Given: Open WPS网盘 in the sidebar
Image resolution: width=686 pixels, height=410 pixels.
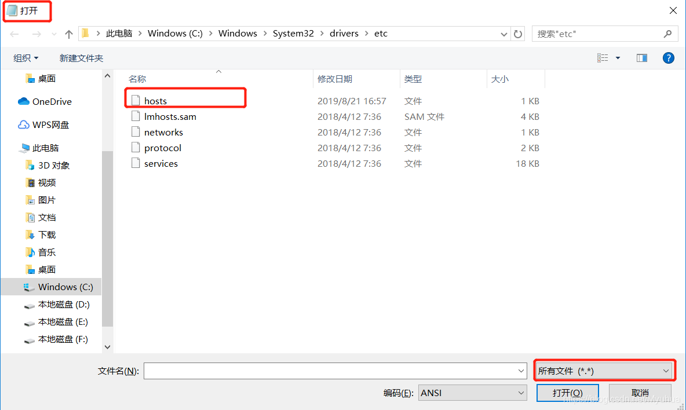Looking at the screenshot, I should pos(51,125).
